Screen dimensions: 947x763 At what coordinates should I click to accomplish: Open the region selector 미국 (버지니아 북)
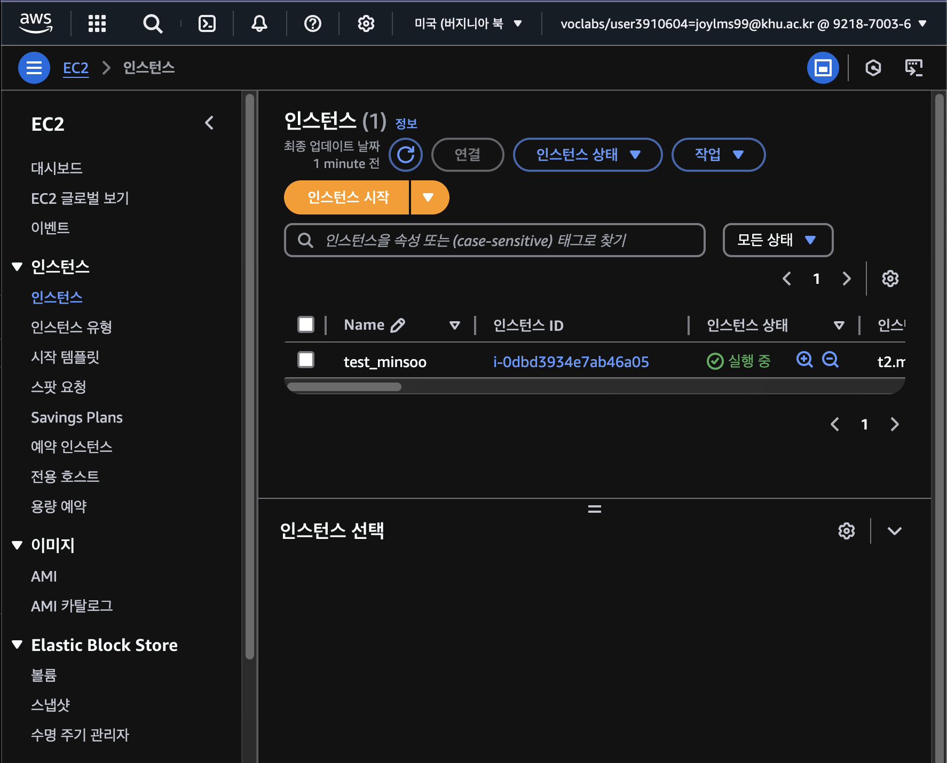(468, 23)
